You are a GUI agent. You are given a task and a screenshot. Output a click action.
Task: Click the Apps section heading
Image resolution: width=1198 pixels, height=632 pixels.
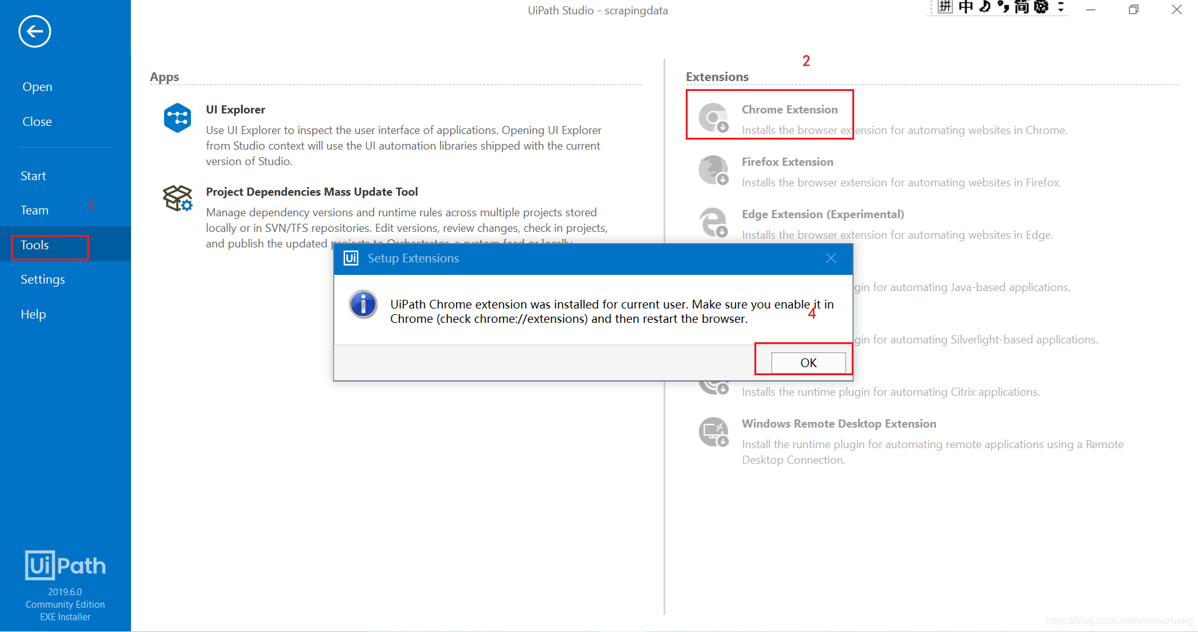pyautogui.click(x=164, y=77)
